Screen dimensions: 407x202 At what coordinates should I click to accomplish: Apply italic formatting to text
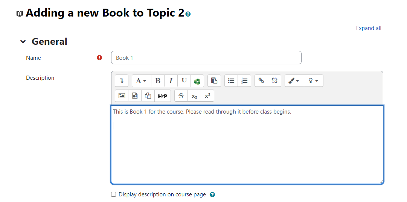(x=171, y=80)
